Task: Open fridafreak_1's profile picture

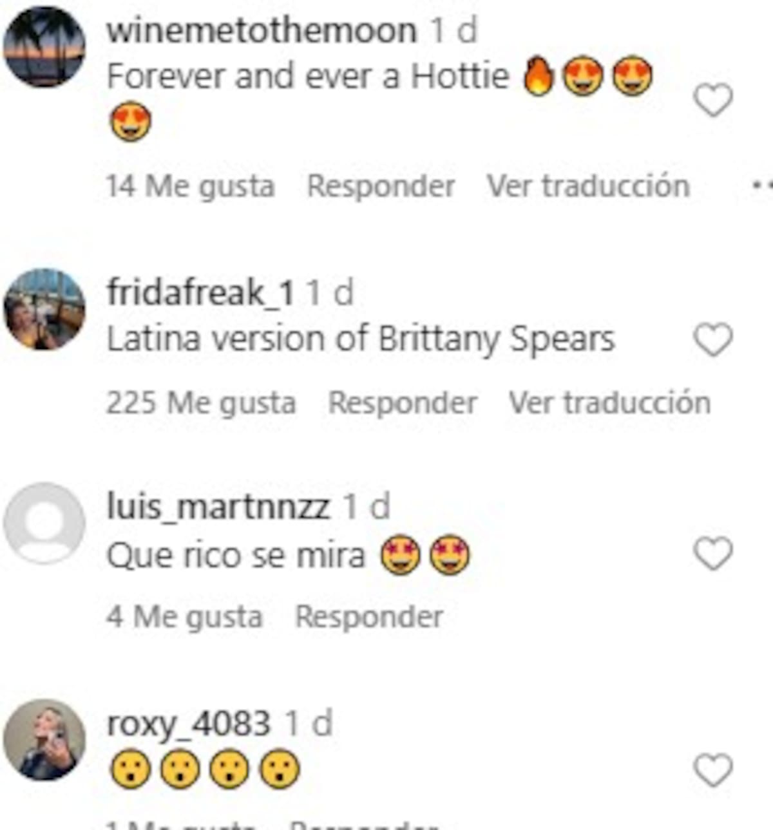Action: pos(44,309)
